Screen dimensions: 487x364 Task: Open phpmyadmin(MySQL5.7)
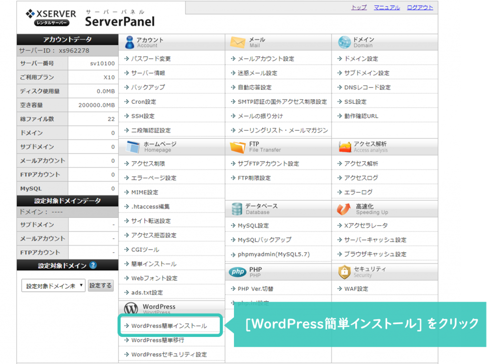pyautogui.click(x=273, y=254)
